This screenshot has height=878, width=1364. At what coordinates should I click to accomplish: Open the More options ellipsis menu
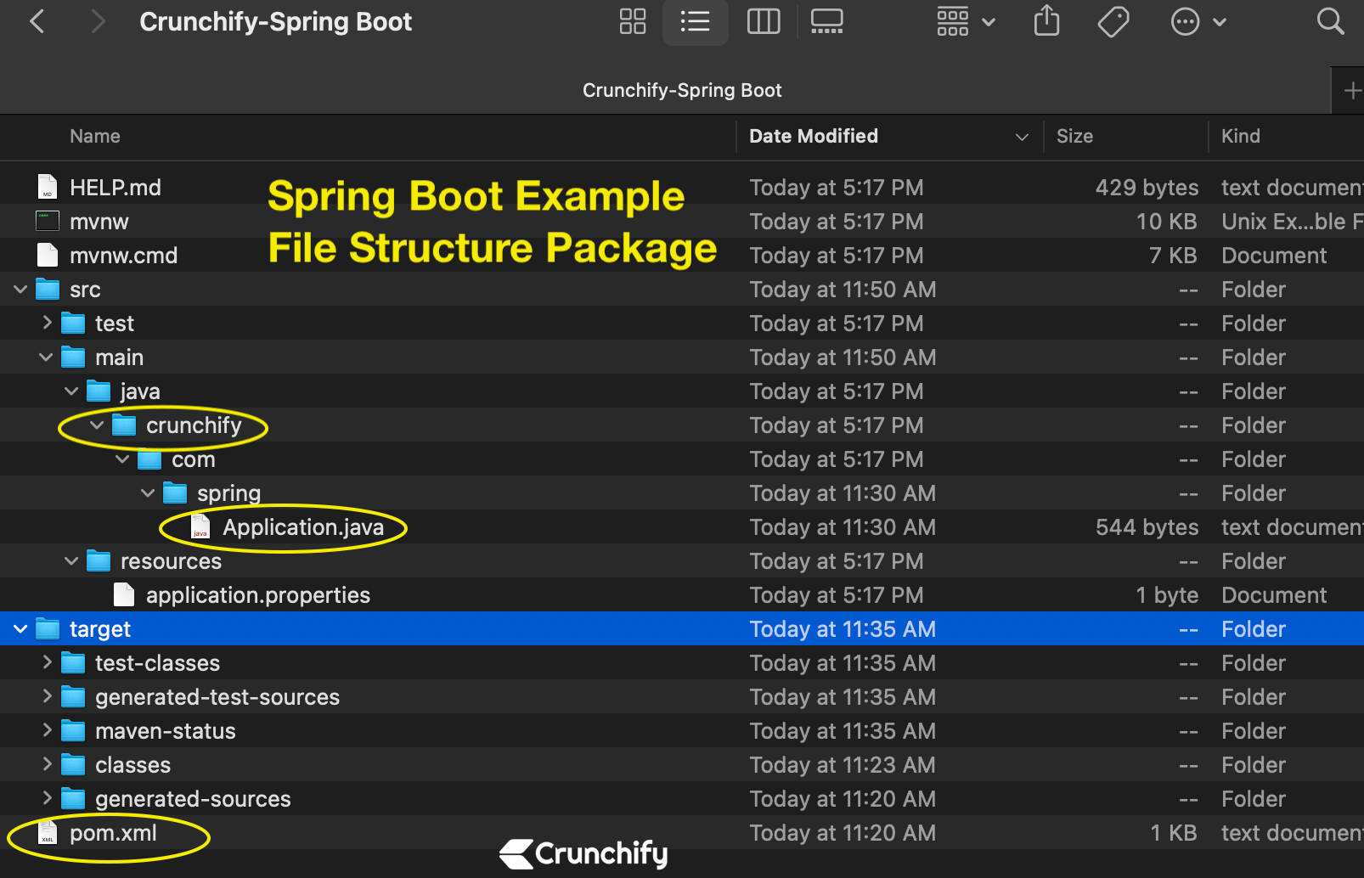point(1186,22)
